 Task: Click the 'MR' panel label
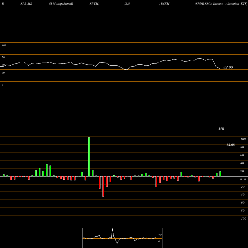click(221, 129)
